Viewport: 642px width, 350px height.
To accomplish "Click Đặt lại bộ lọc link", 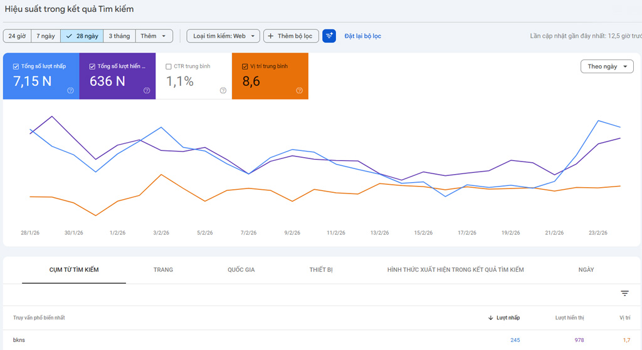I will click(362, 36).
